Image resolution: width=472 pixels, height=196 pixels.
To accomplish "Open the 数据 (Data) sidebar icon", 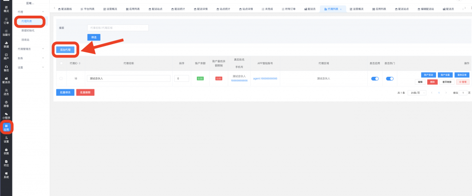I will pos(6,45).
